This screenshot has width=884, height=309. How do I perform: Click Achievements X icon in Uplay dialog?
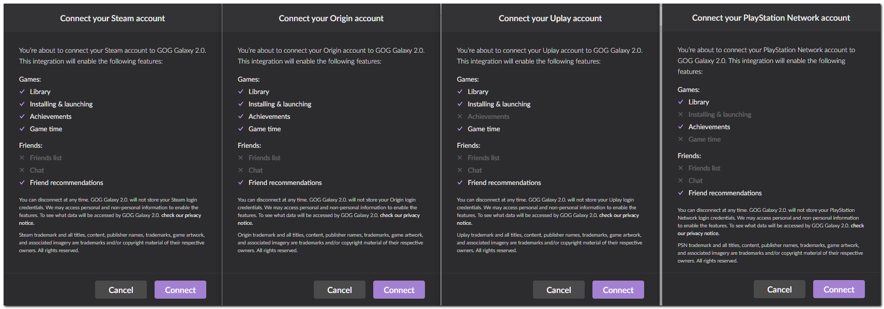(460, 116)
